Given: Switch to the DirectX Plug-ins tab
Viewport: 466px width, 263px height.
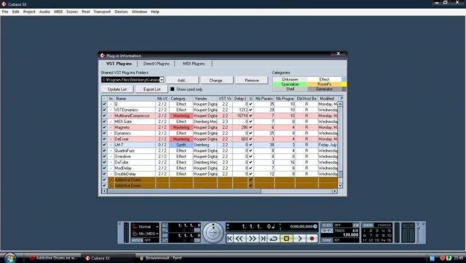Looking at the screenshot, I should [x=156, y=64].
